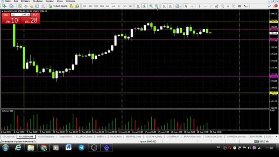Viewport: 279px width, 157px height.
Task: Open the New Chart toolbar icon
Action: (x=4, y=6)
